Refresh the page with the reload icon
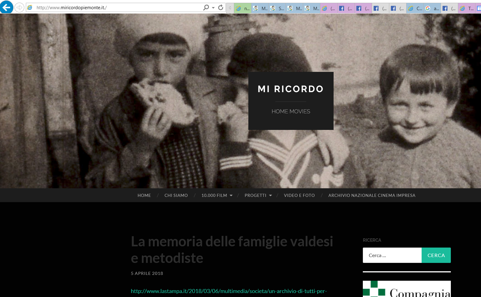Screen dimensions: 481x297 pyautogui.click(x=221, y=7)
